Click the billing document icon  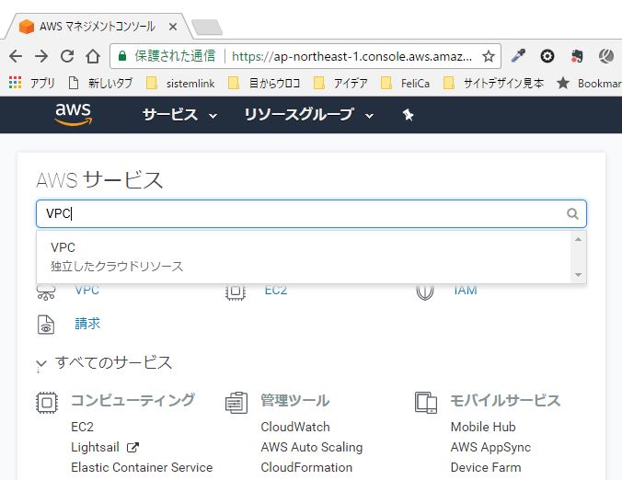46,325
